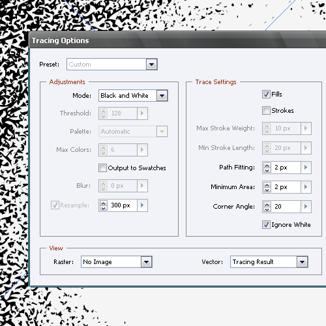326x326 pixels.
Task: Click the Max Stroke Weight spinner arrows
Action: coord(267,128)
